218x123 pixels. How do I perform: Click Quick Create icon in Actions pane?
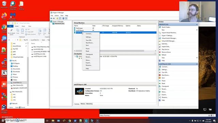tap(160, 27)
